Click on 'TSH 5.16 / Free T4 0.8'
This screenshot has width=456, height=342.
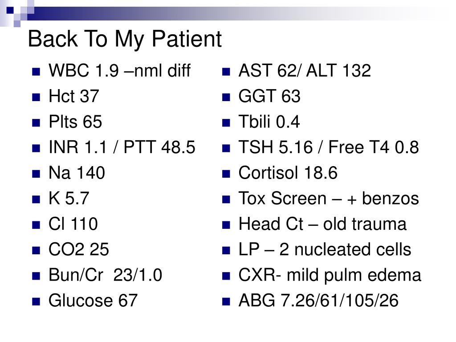tap(329, 147)
